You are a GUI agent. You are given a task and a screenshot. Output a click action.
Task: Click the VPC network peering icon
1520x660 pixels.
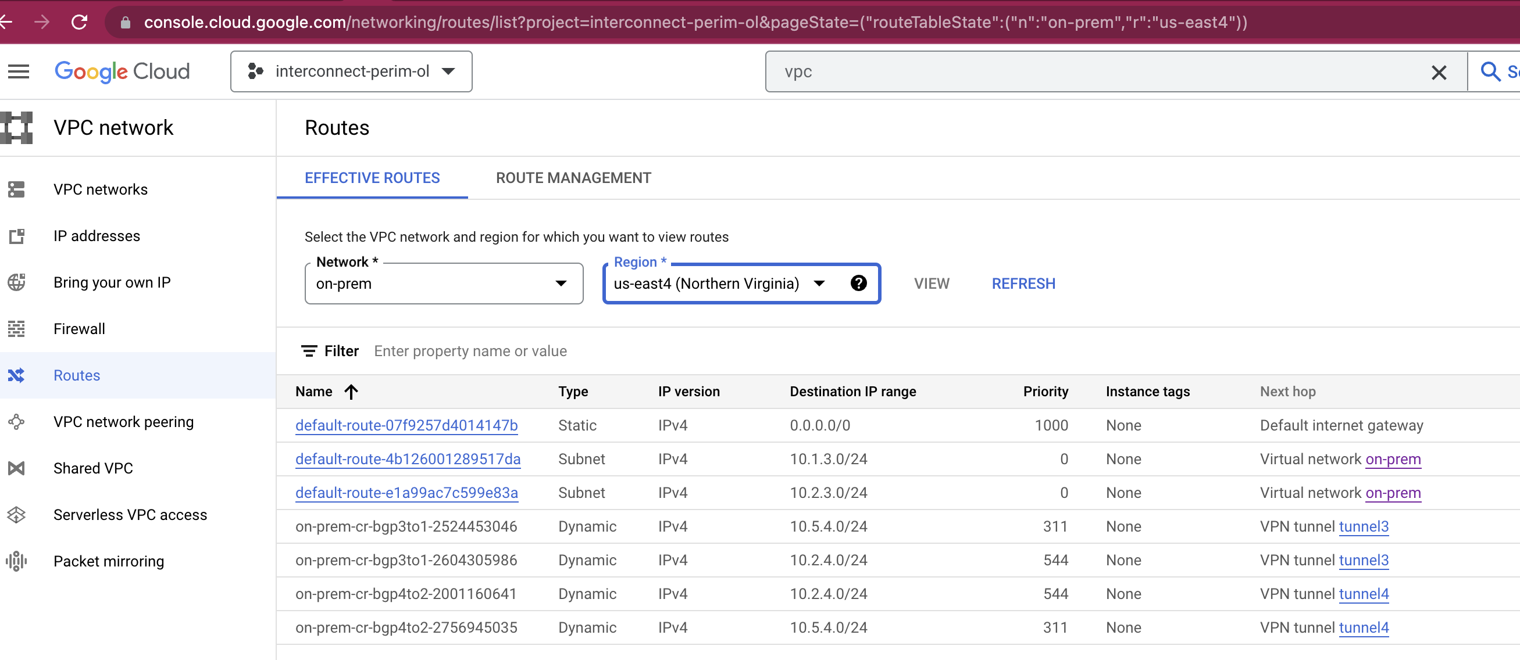point(17,422)
